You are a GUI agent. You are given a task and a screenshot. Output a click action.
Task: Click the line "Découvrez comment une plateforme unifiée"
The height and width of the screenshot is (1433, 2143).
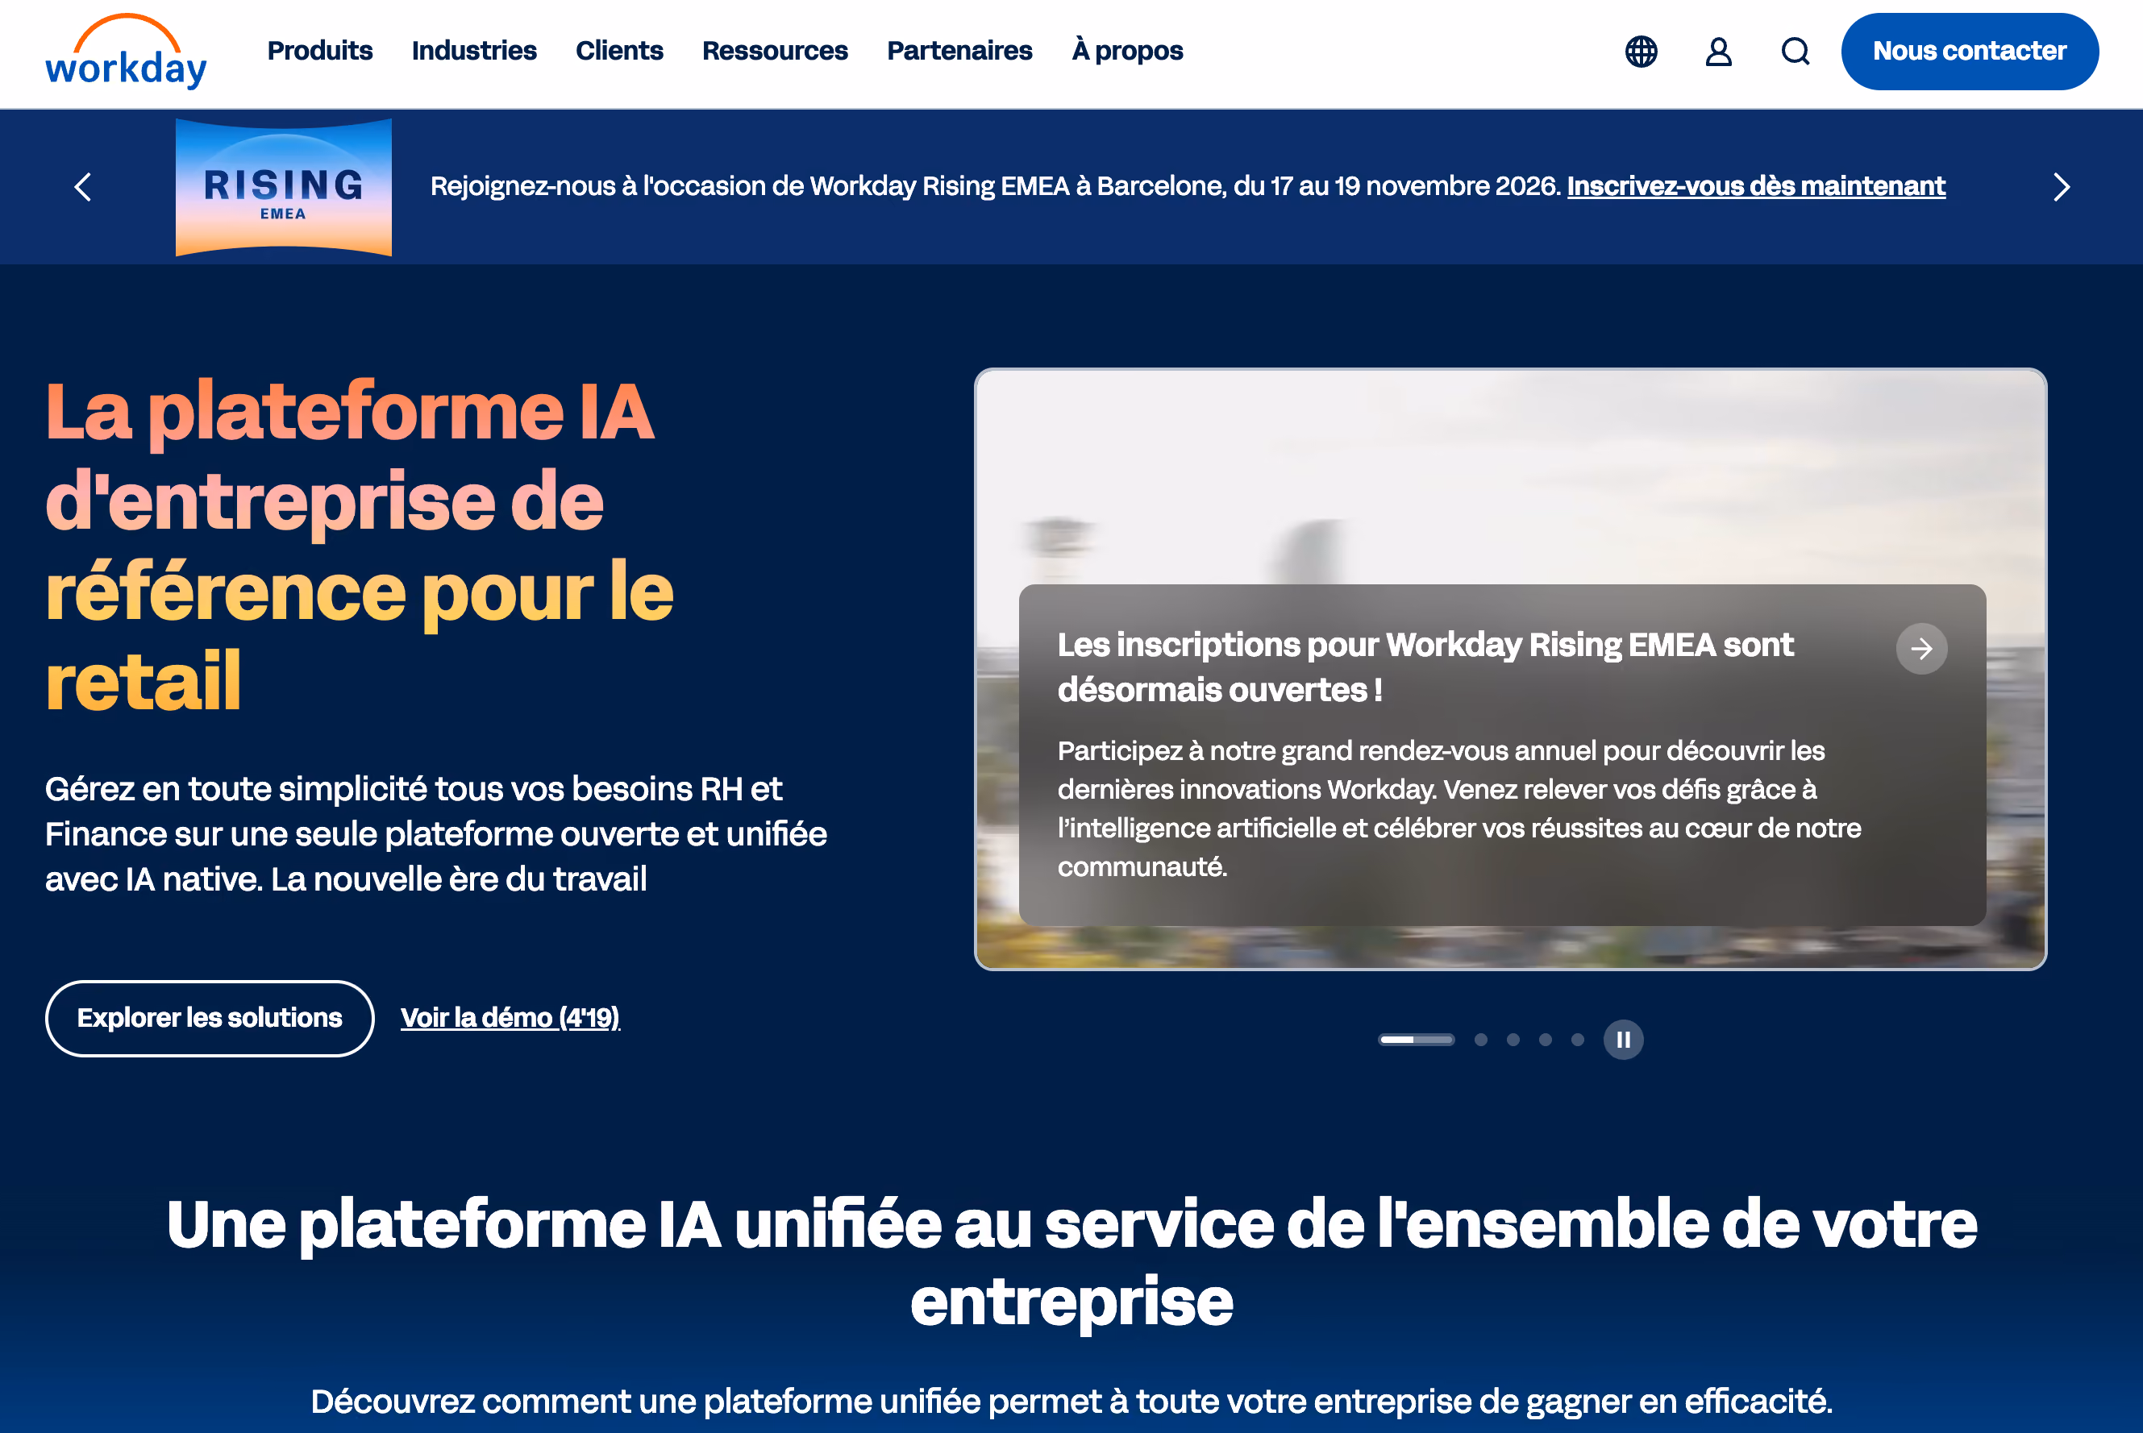pyautogui.click(x=1071, y=1400)
